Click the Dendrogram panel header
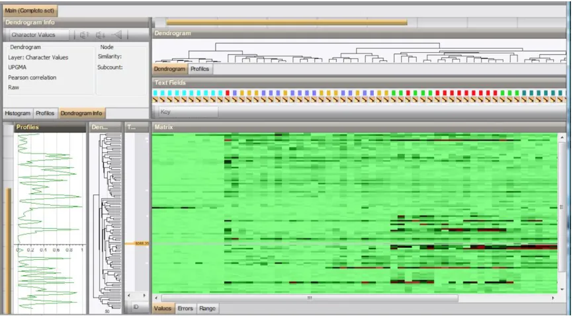This screenshot has width=573, height=320. click(x=359, y=33)
